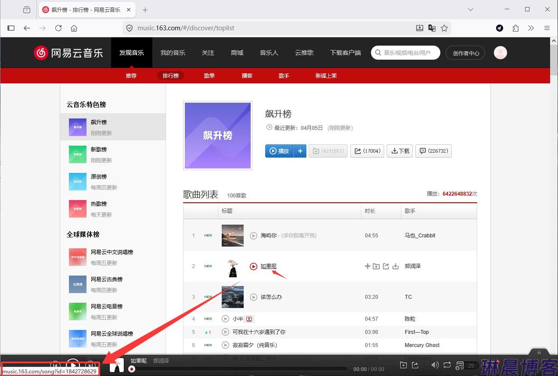Play the song 海屿你 in the list
The width and height of the screenshot is (558, 376).
click(x=253, y=235)
